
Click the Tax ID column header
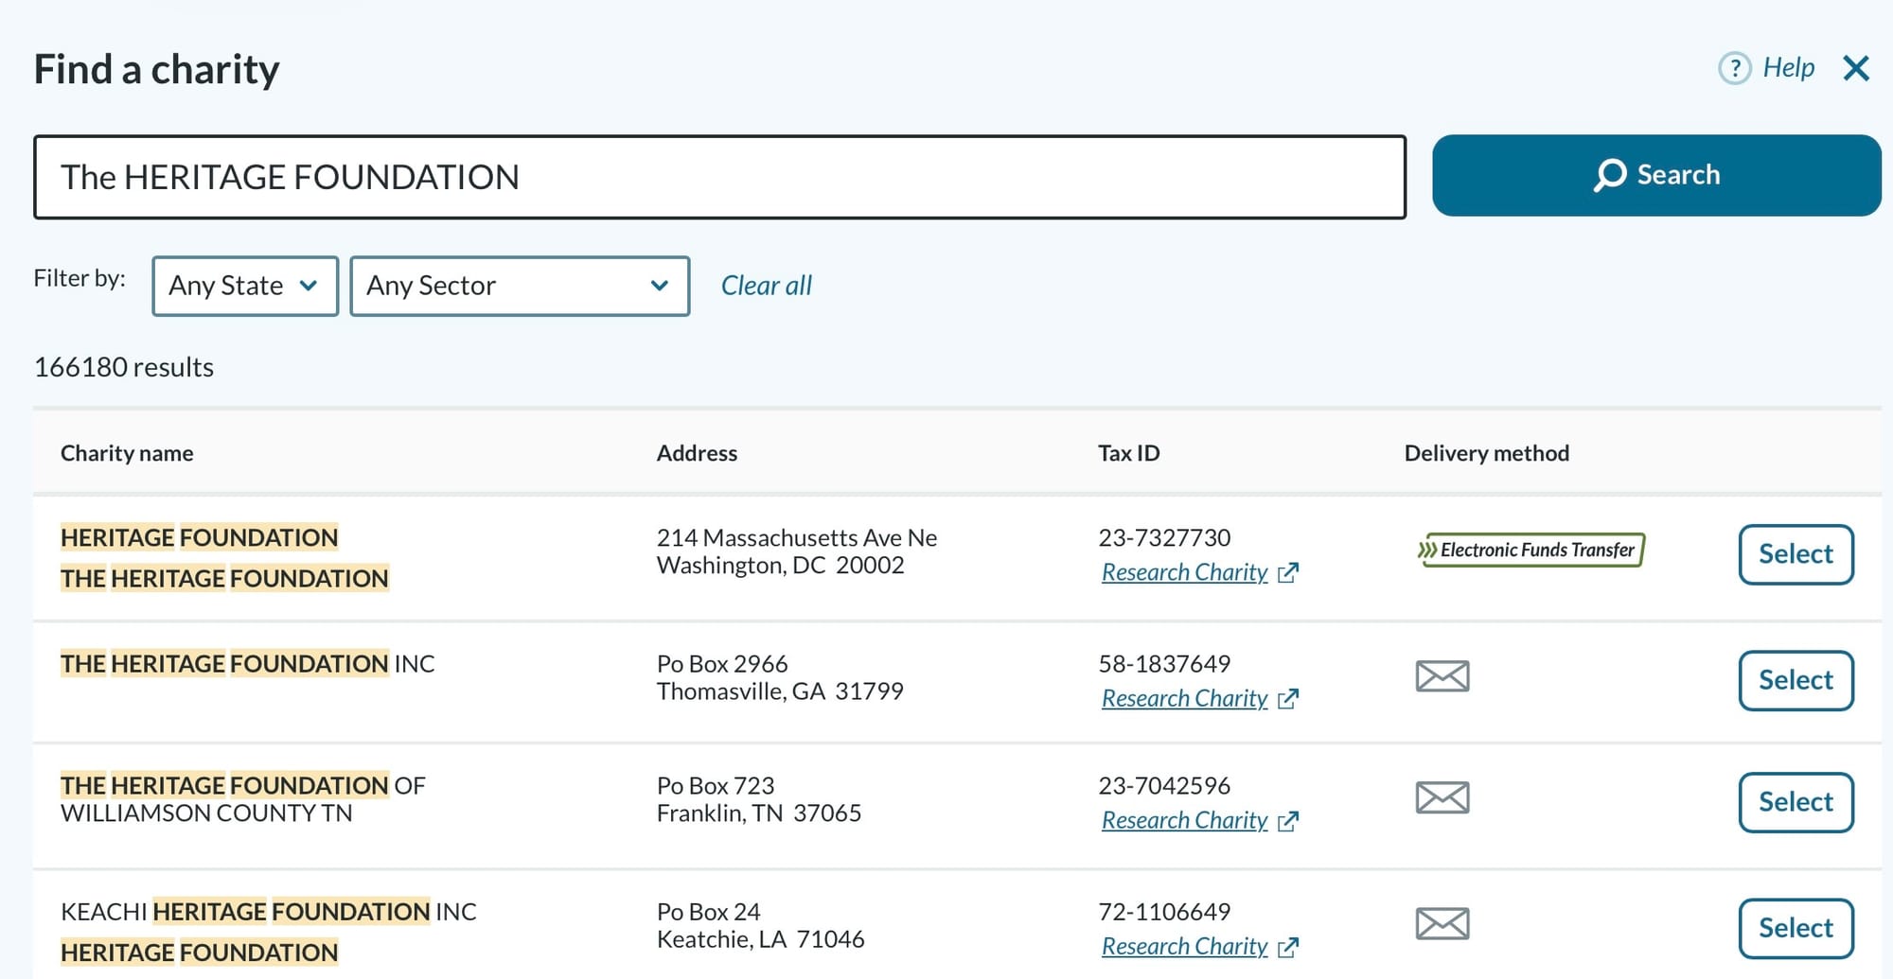[1128, 453]
